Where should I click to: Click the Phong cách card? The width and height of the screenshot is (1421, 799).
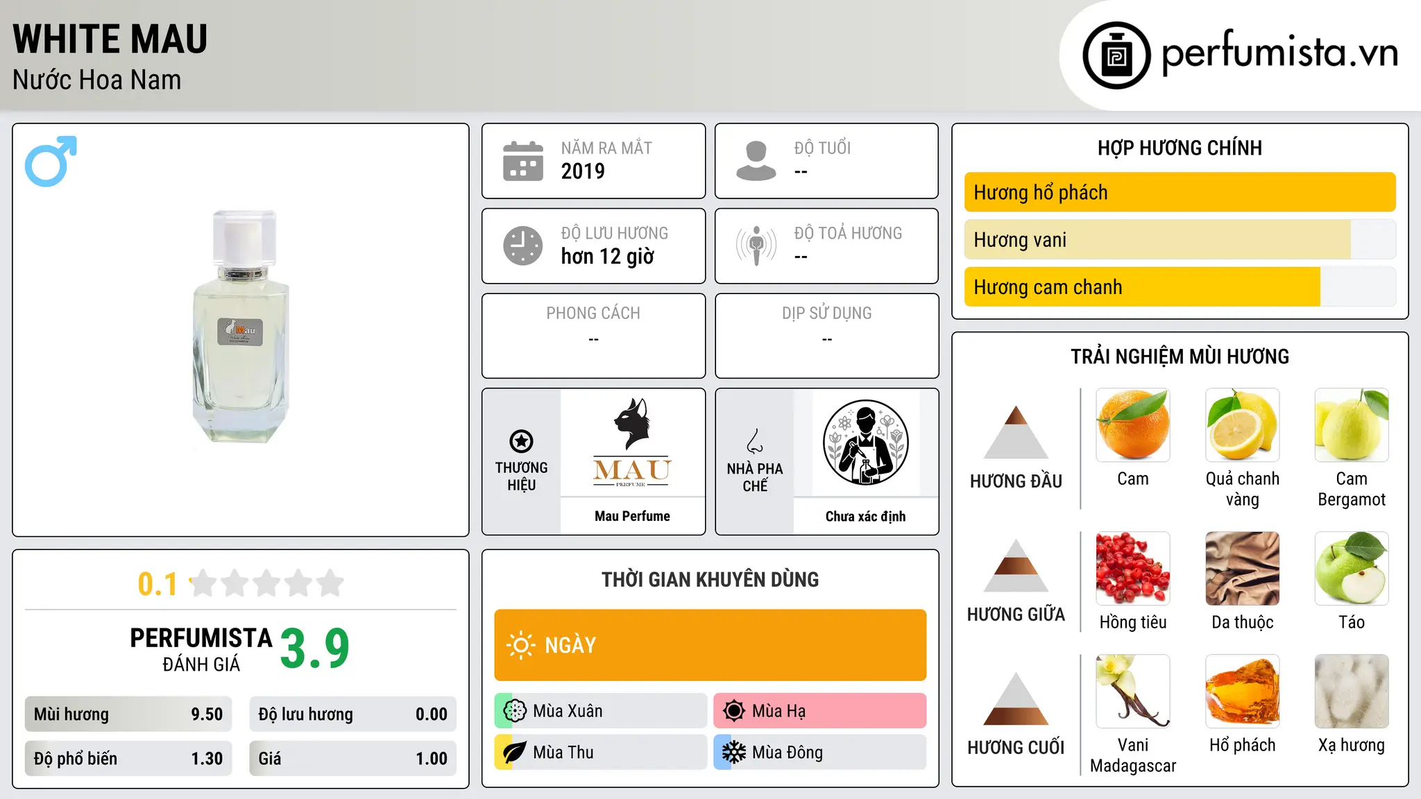tap(593, 336)
